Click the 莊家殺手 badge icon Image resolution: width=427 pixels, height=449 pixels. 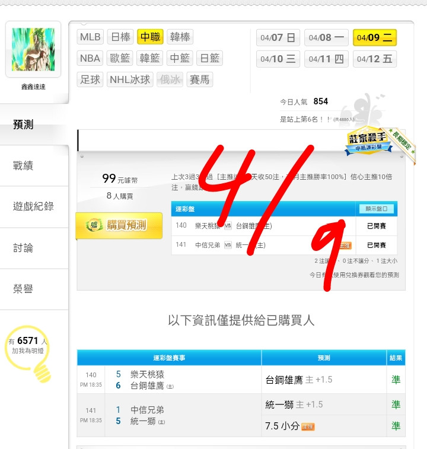click(x=368, y=141)
